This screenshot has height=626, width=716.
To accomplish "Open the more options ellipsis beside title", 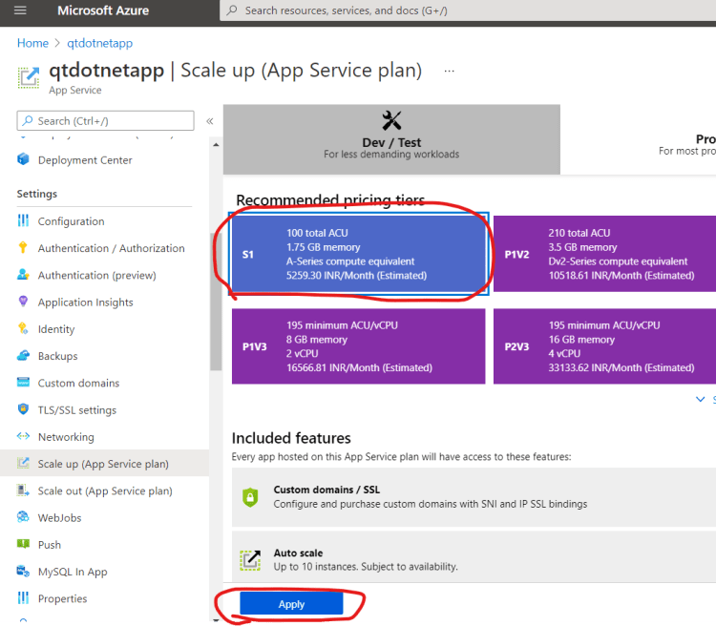I will tap(450, 72).
